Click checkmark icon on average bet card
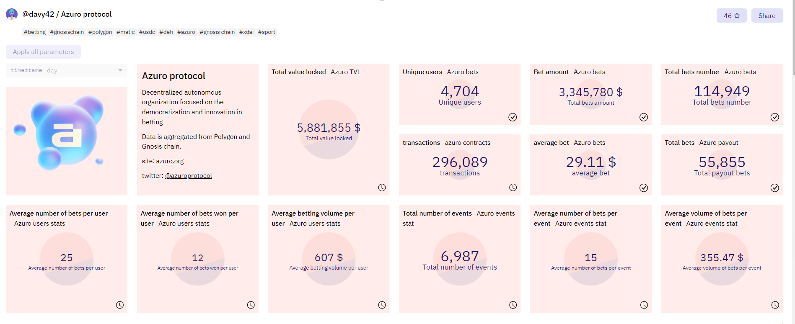The image size is (795, 324). [644, 188]
